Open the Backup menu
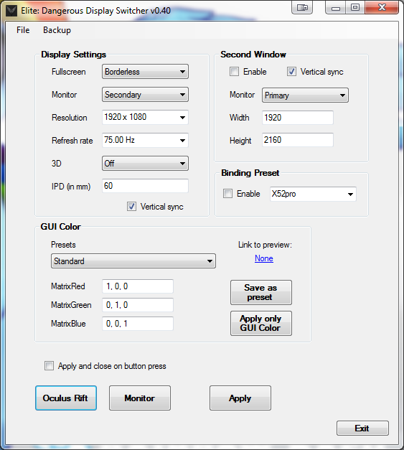The height and width of the screenshot is (450, 404). pos(57,30)
